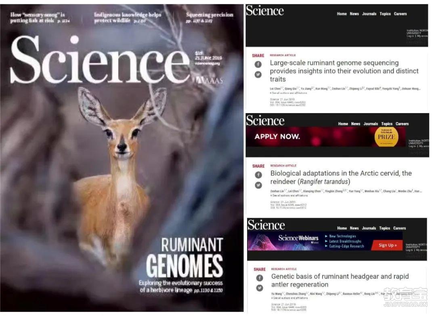Share first article on Facebook icon
436x316 pixels.
(x=258, y=64)
